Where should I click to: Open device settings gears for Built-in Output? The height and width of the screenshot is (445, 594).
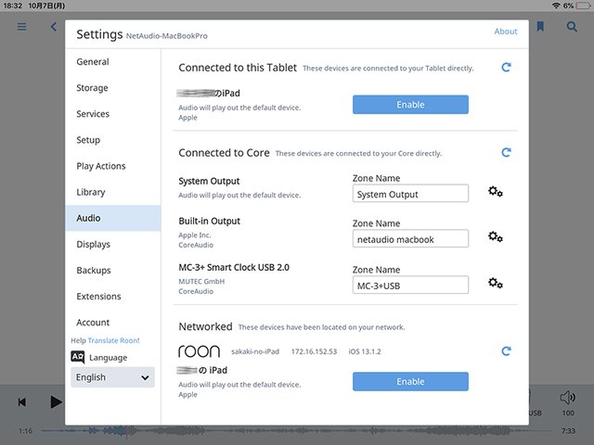click(496, 237)
